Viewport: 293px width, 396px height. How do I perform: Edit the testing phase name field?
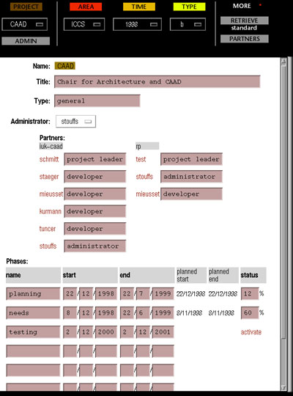click(33, 332)
